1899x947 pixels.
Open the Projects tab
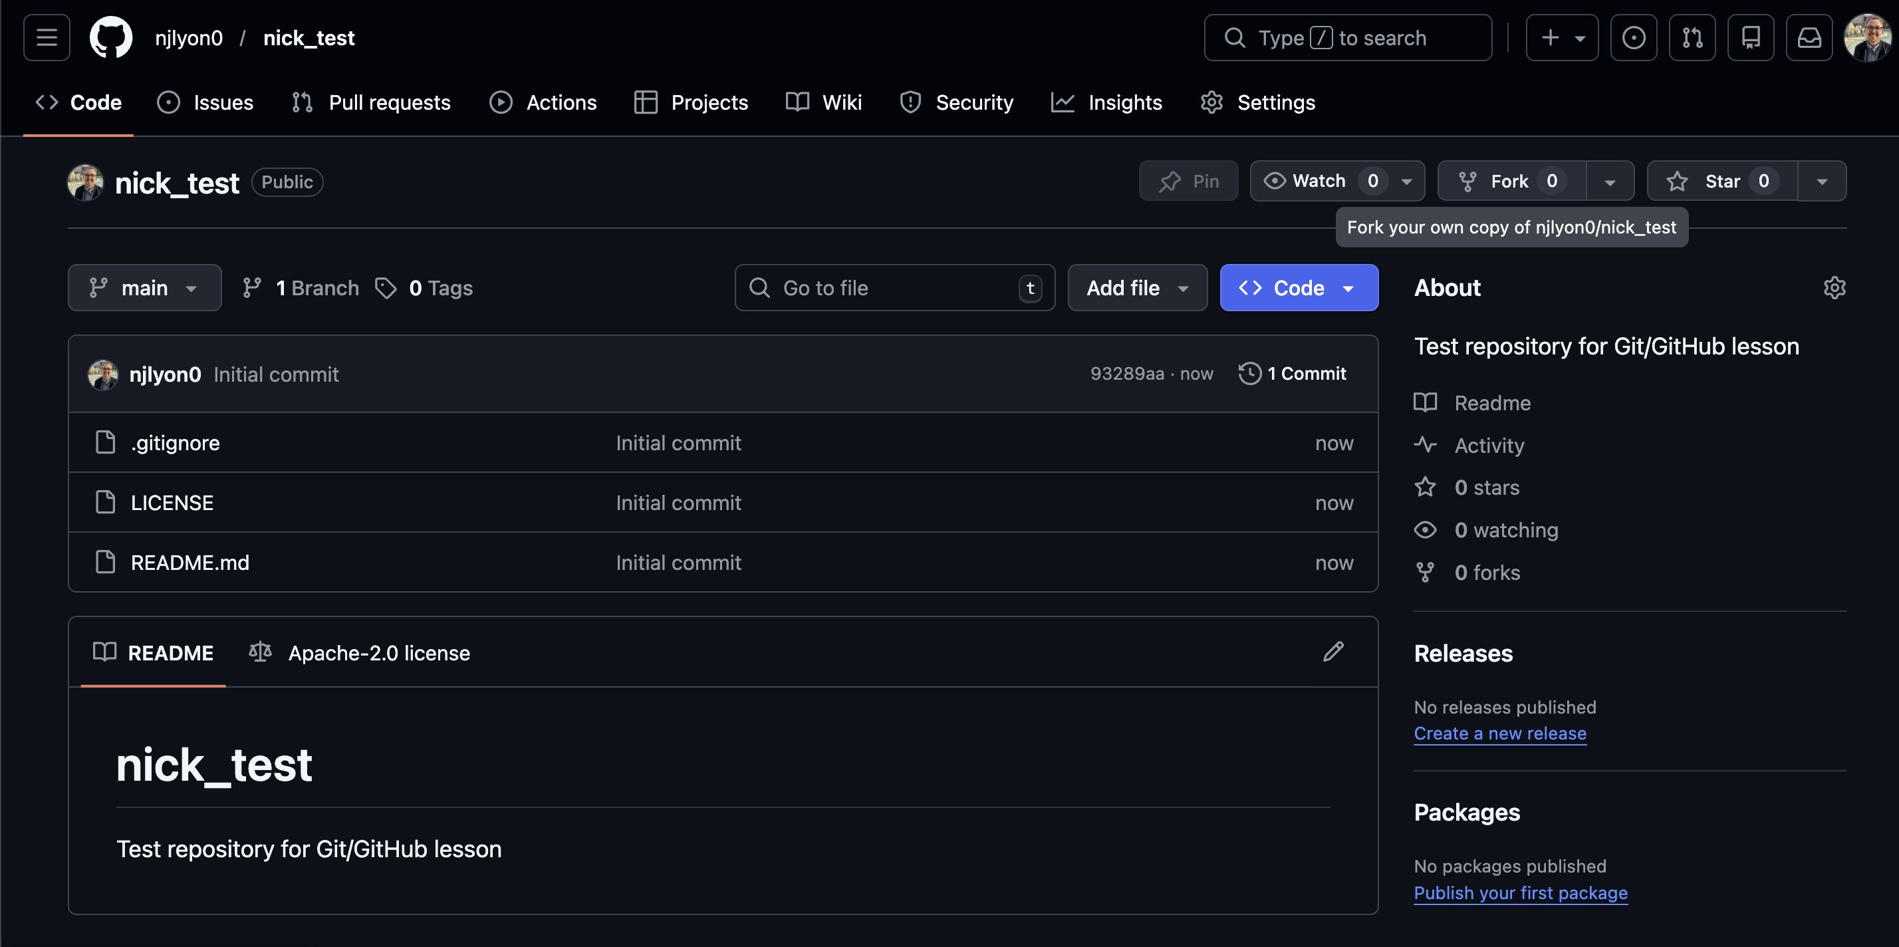(x=691, y=102)
